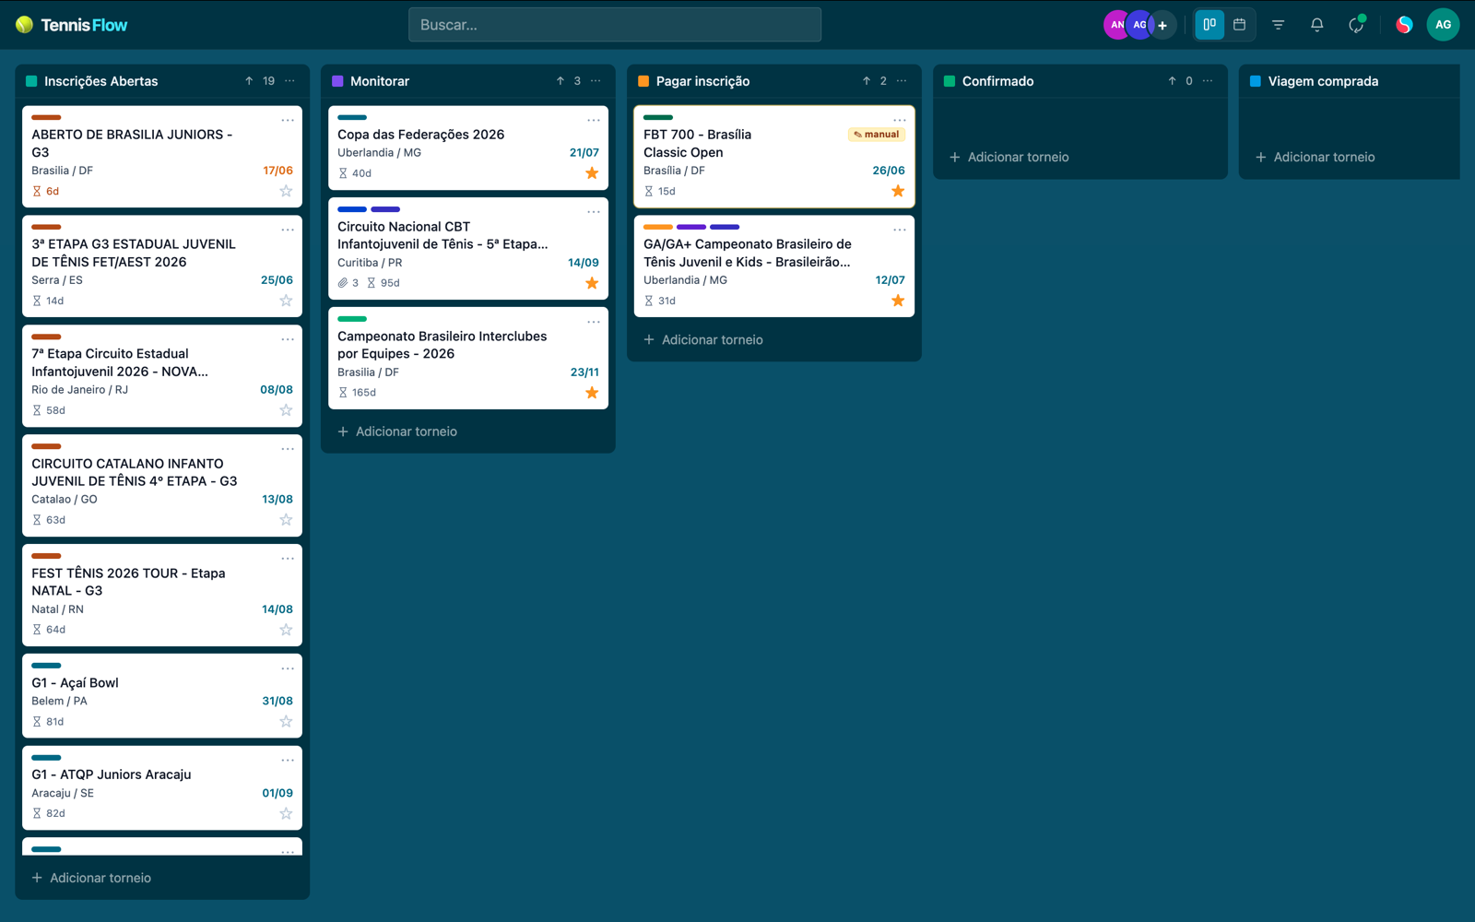Image resolution: width=1475 pixels, height=922 pixels.
Task: Click the orange Pagar inscrição color square
Action: pos(643,81)
